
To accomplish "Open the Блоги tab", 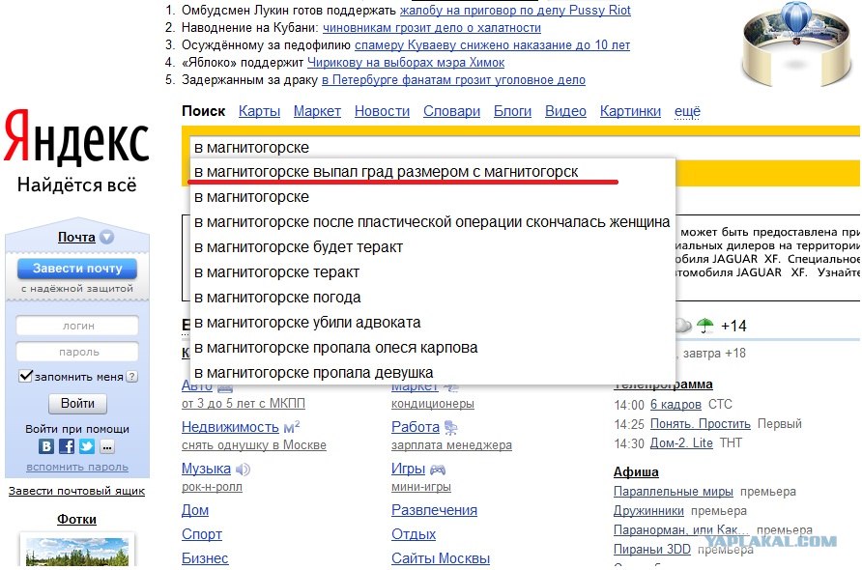I will tap(512, 111).
